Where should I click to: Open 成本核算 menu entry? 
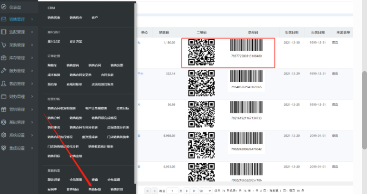pos(54,75)
